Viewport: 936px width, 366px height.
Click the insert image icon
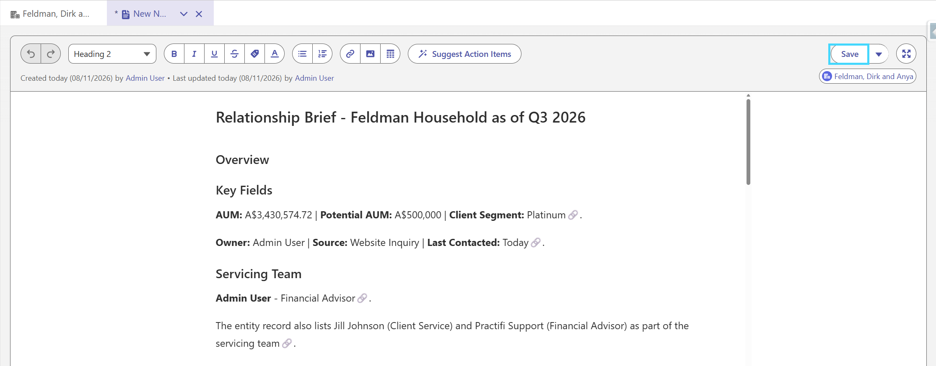pos(370,54)
